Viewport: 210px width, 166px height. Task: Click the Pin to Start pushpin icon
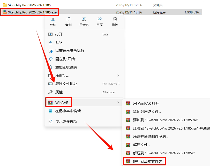pyautogui.click(x=50, y=59)
